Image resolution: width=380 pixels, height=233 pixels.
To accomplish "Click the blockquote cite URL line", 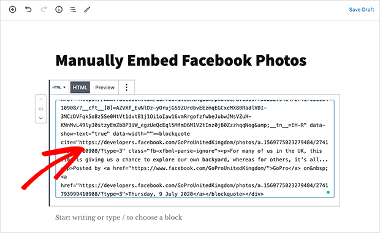I will pos(194,142).
